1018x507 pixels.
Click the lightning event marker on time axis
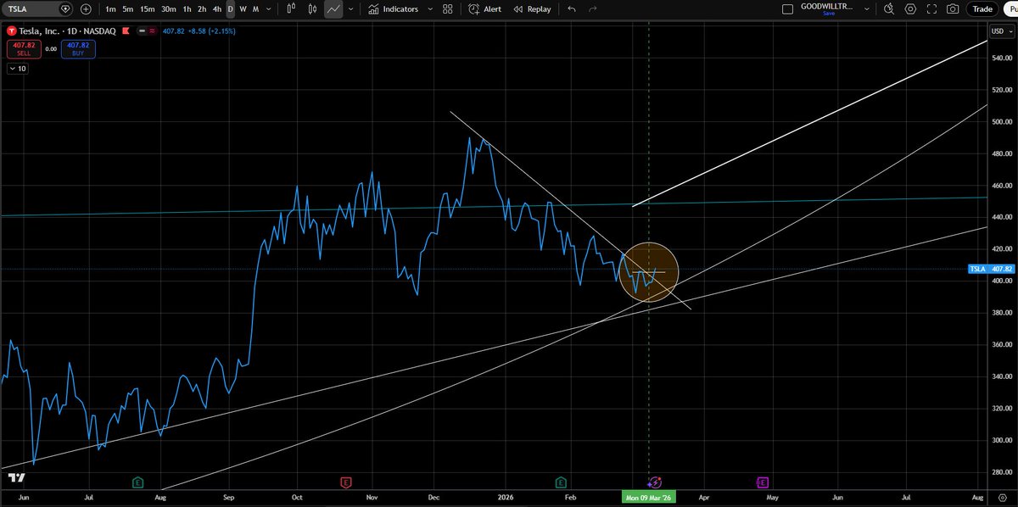tap(654, 482)
